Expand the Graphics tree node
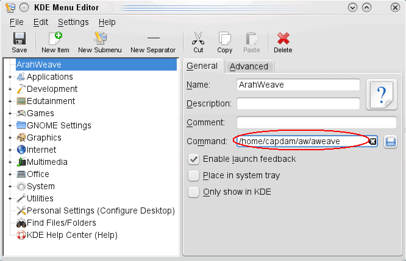Image resolution: width=406 pixels, height=261 pixels. 10,137
